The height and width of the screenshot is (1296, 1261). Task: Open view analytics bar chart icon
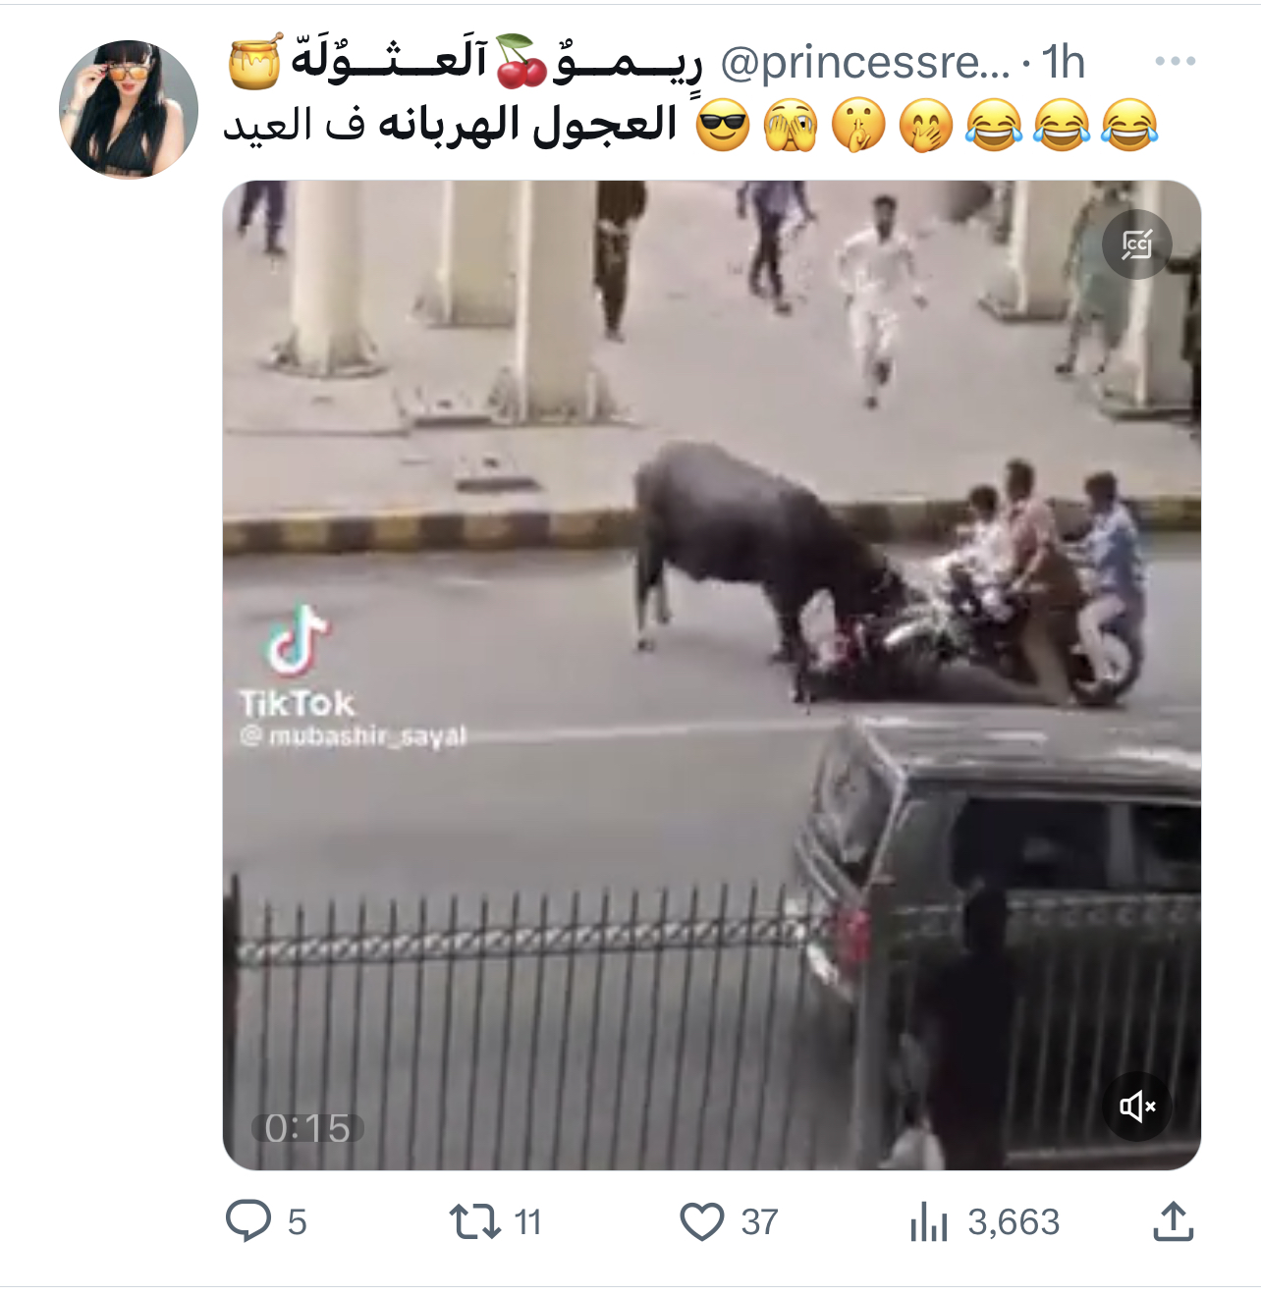click(x=928, y=1222)
